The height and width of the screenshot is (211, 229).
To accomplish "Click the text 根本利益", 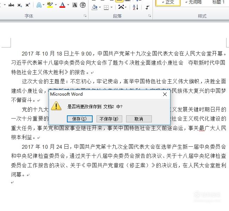I will click(21, 138).
